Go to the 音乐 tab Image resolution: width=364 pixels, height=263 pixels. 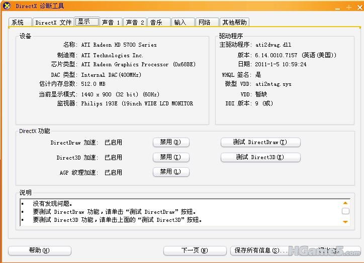point(159,22)
